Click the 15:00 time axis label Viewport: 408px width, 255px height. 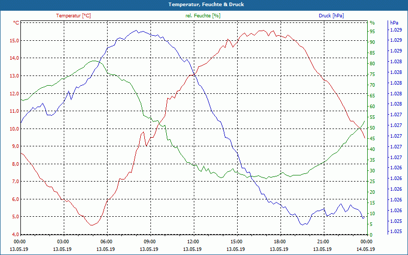pos(237,242)
